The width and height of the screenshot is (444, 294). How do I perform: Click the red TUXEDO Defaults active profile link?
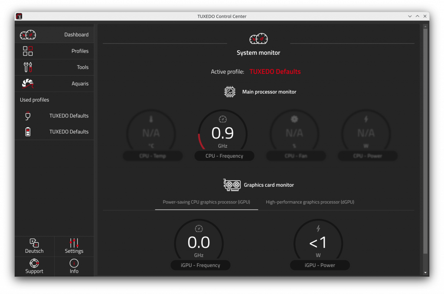(x=275, y=72)
